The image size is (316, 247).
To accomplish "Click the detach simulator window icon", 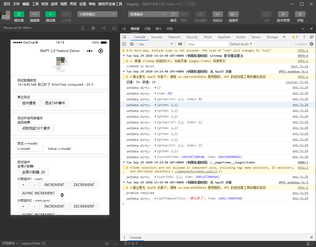I will pos(114,28).
